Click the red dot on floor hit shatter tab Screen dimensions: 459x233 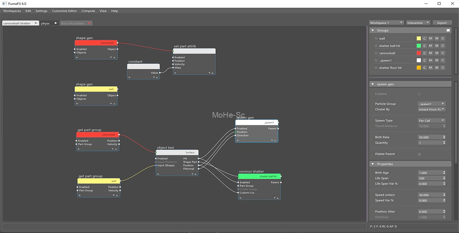click(x=89, y=23)
